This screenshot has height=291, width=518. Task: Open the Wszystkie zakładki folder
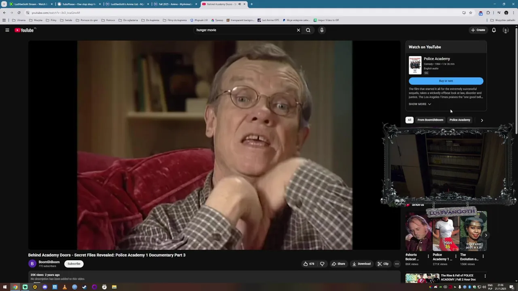point(503,20)
